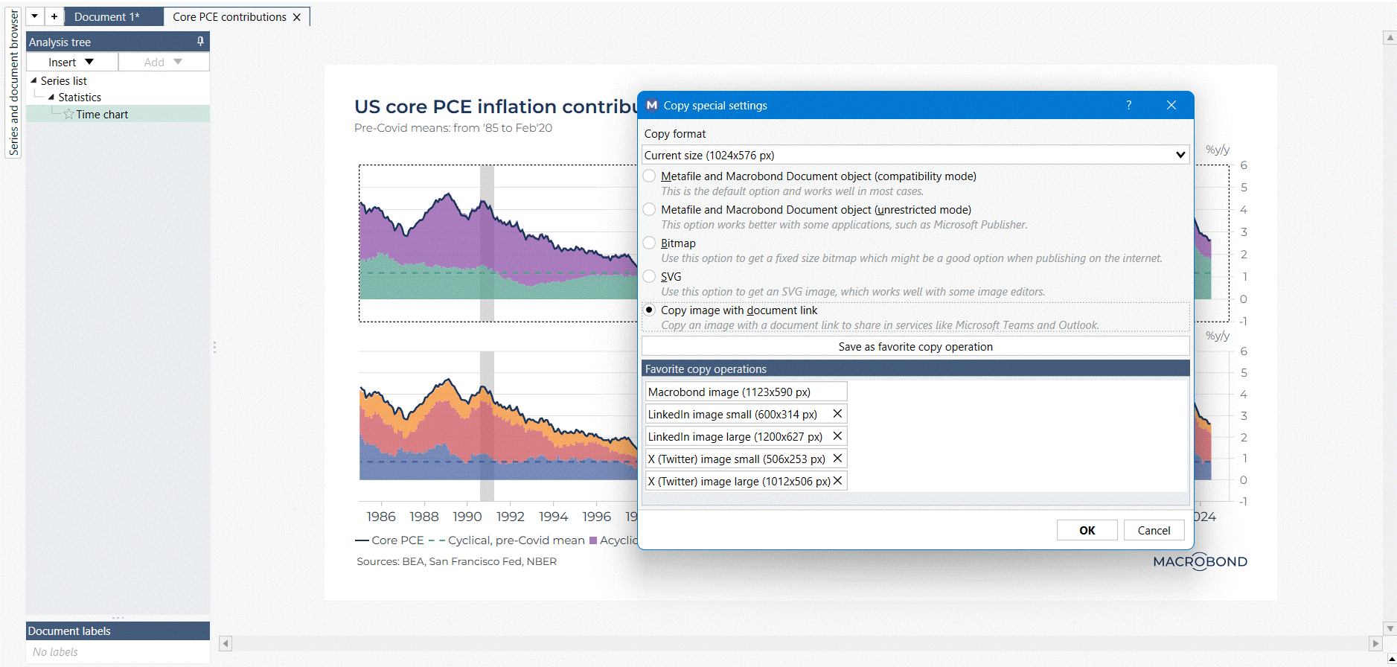
Task: Click the Macrobond M dialog icon
Action: [x=652, y=105]
